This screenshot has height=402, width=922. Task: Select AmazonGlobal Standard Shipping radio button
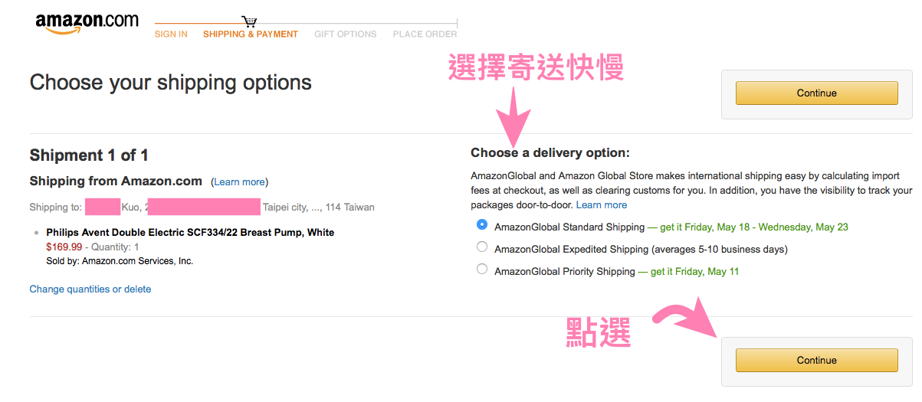click(482, 225)
